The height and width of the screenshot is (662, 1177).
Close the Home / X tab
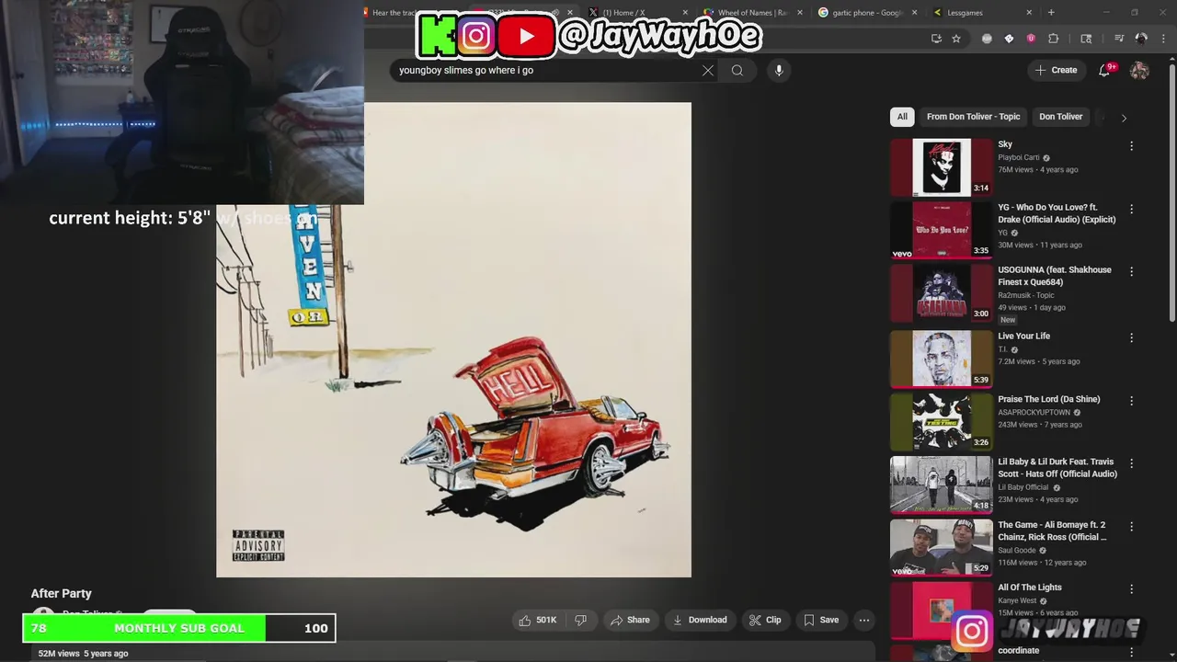685,13
